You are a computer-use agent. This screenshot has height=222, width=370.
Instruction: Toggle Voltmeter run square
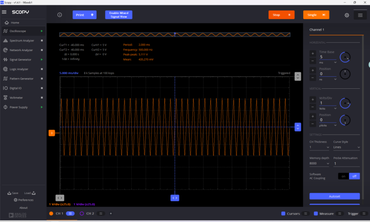pos(42,98)
